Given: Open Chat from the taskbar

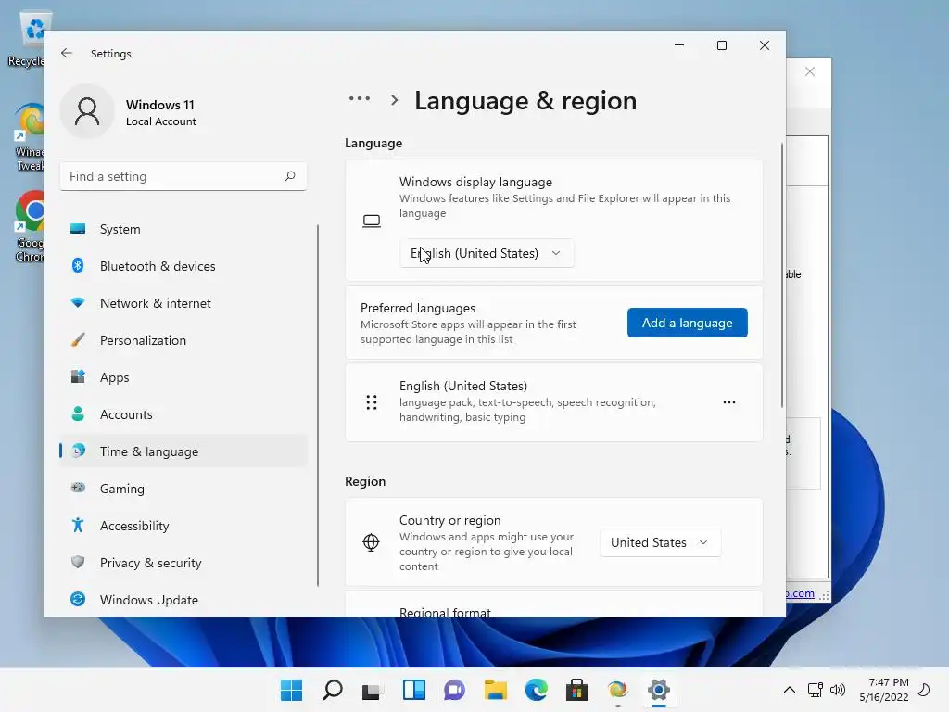Looking at the screenshot, I should point(454,690).
